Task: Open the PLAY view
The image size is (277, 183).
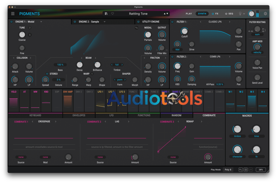Action: 189,14
